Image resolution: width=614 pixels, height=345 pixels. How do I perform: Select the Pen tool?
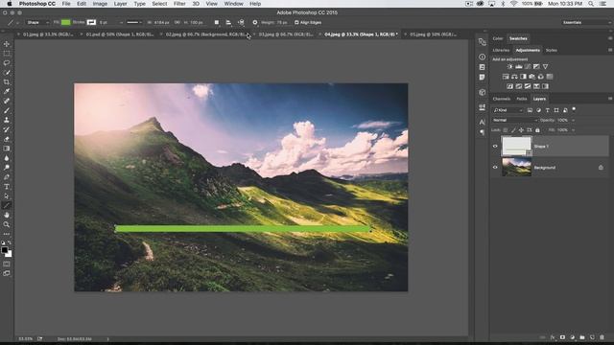click(7, 177)
